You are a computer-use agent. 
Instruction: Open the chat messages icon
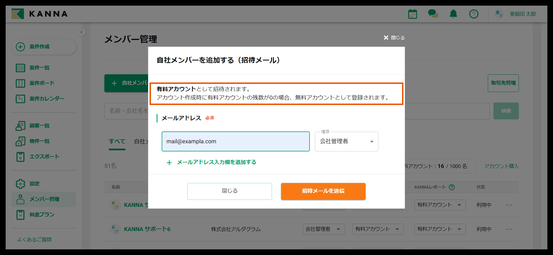click(x=433, y=14)
